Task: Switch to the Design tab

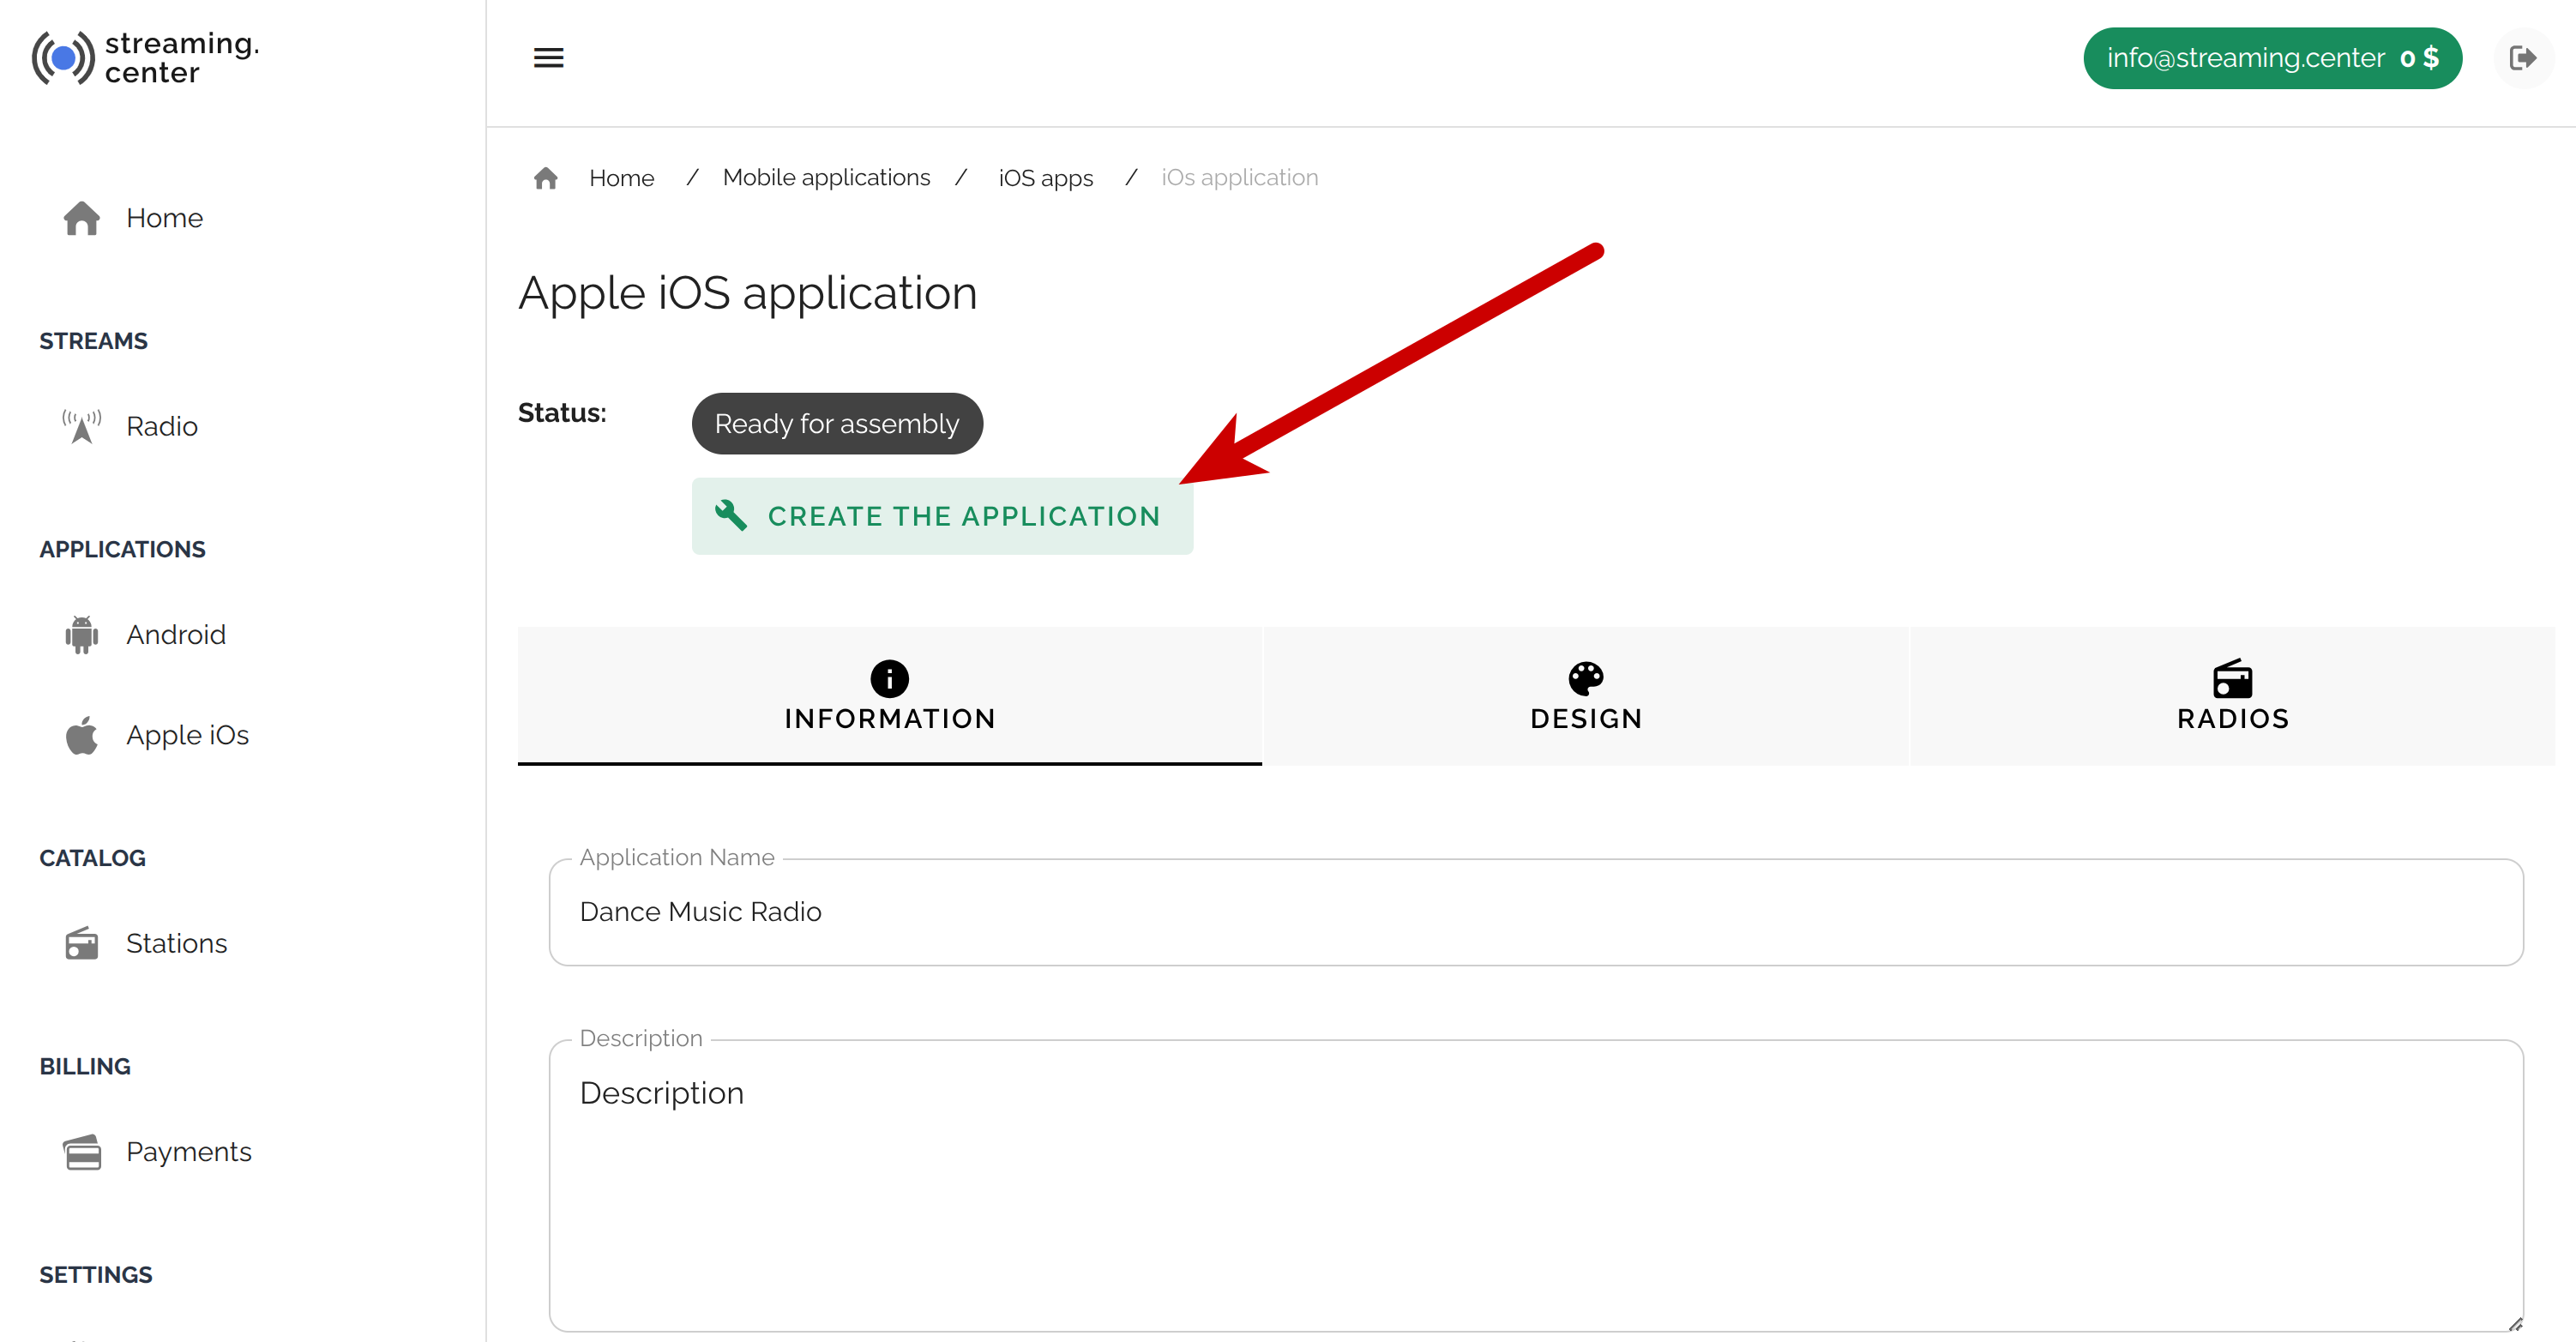Action: click(x=1585, y=696)
